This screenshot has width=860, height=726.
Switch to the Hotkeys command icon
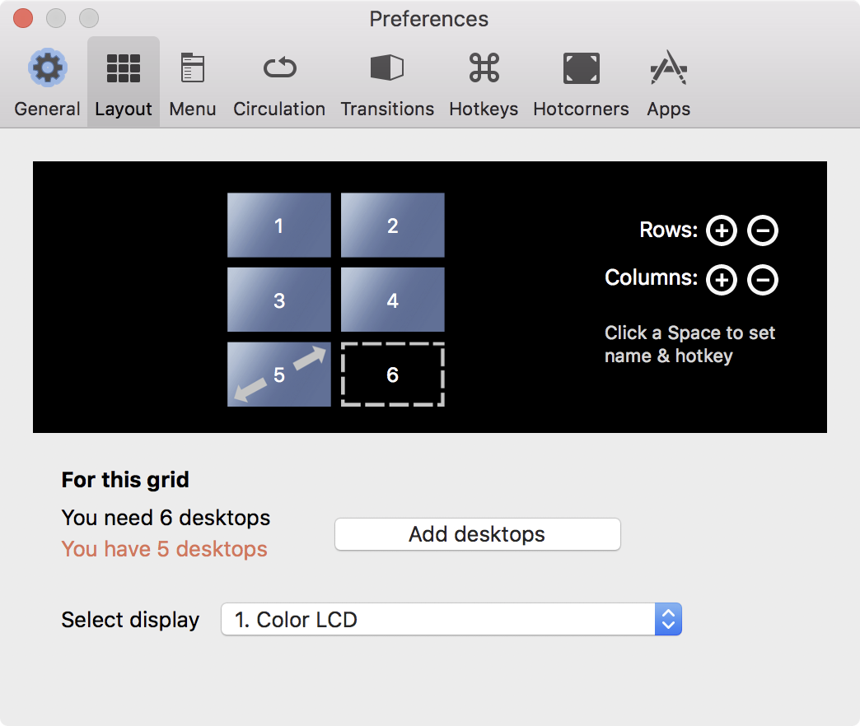(484, 69)
